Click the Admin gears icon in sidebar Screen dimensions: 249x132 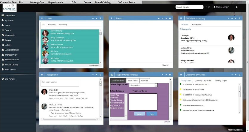point(3,45)
